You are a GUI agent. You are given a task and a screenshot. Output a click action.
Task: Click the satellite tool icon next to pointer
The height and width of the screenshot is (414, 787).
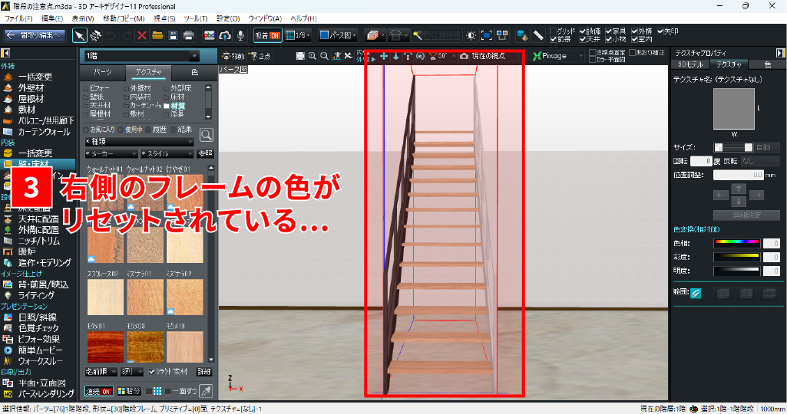95,35
